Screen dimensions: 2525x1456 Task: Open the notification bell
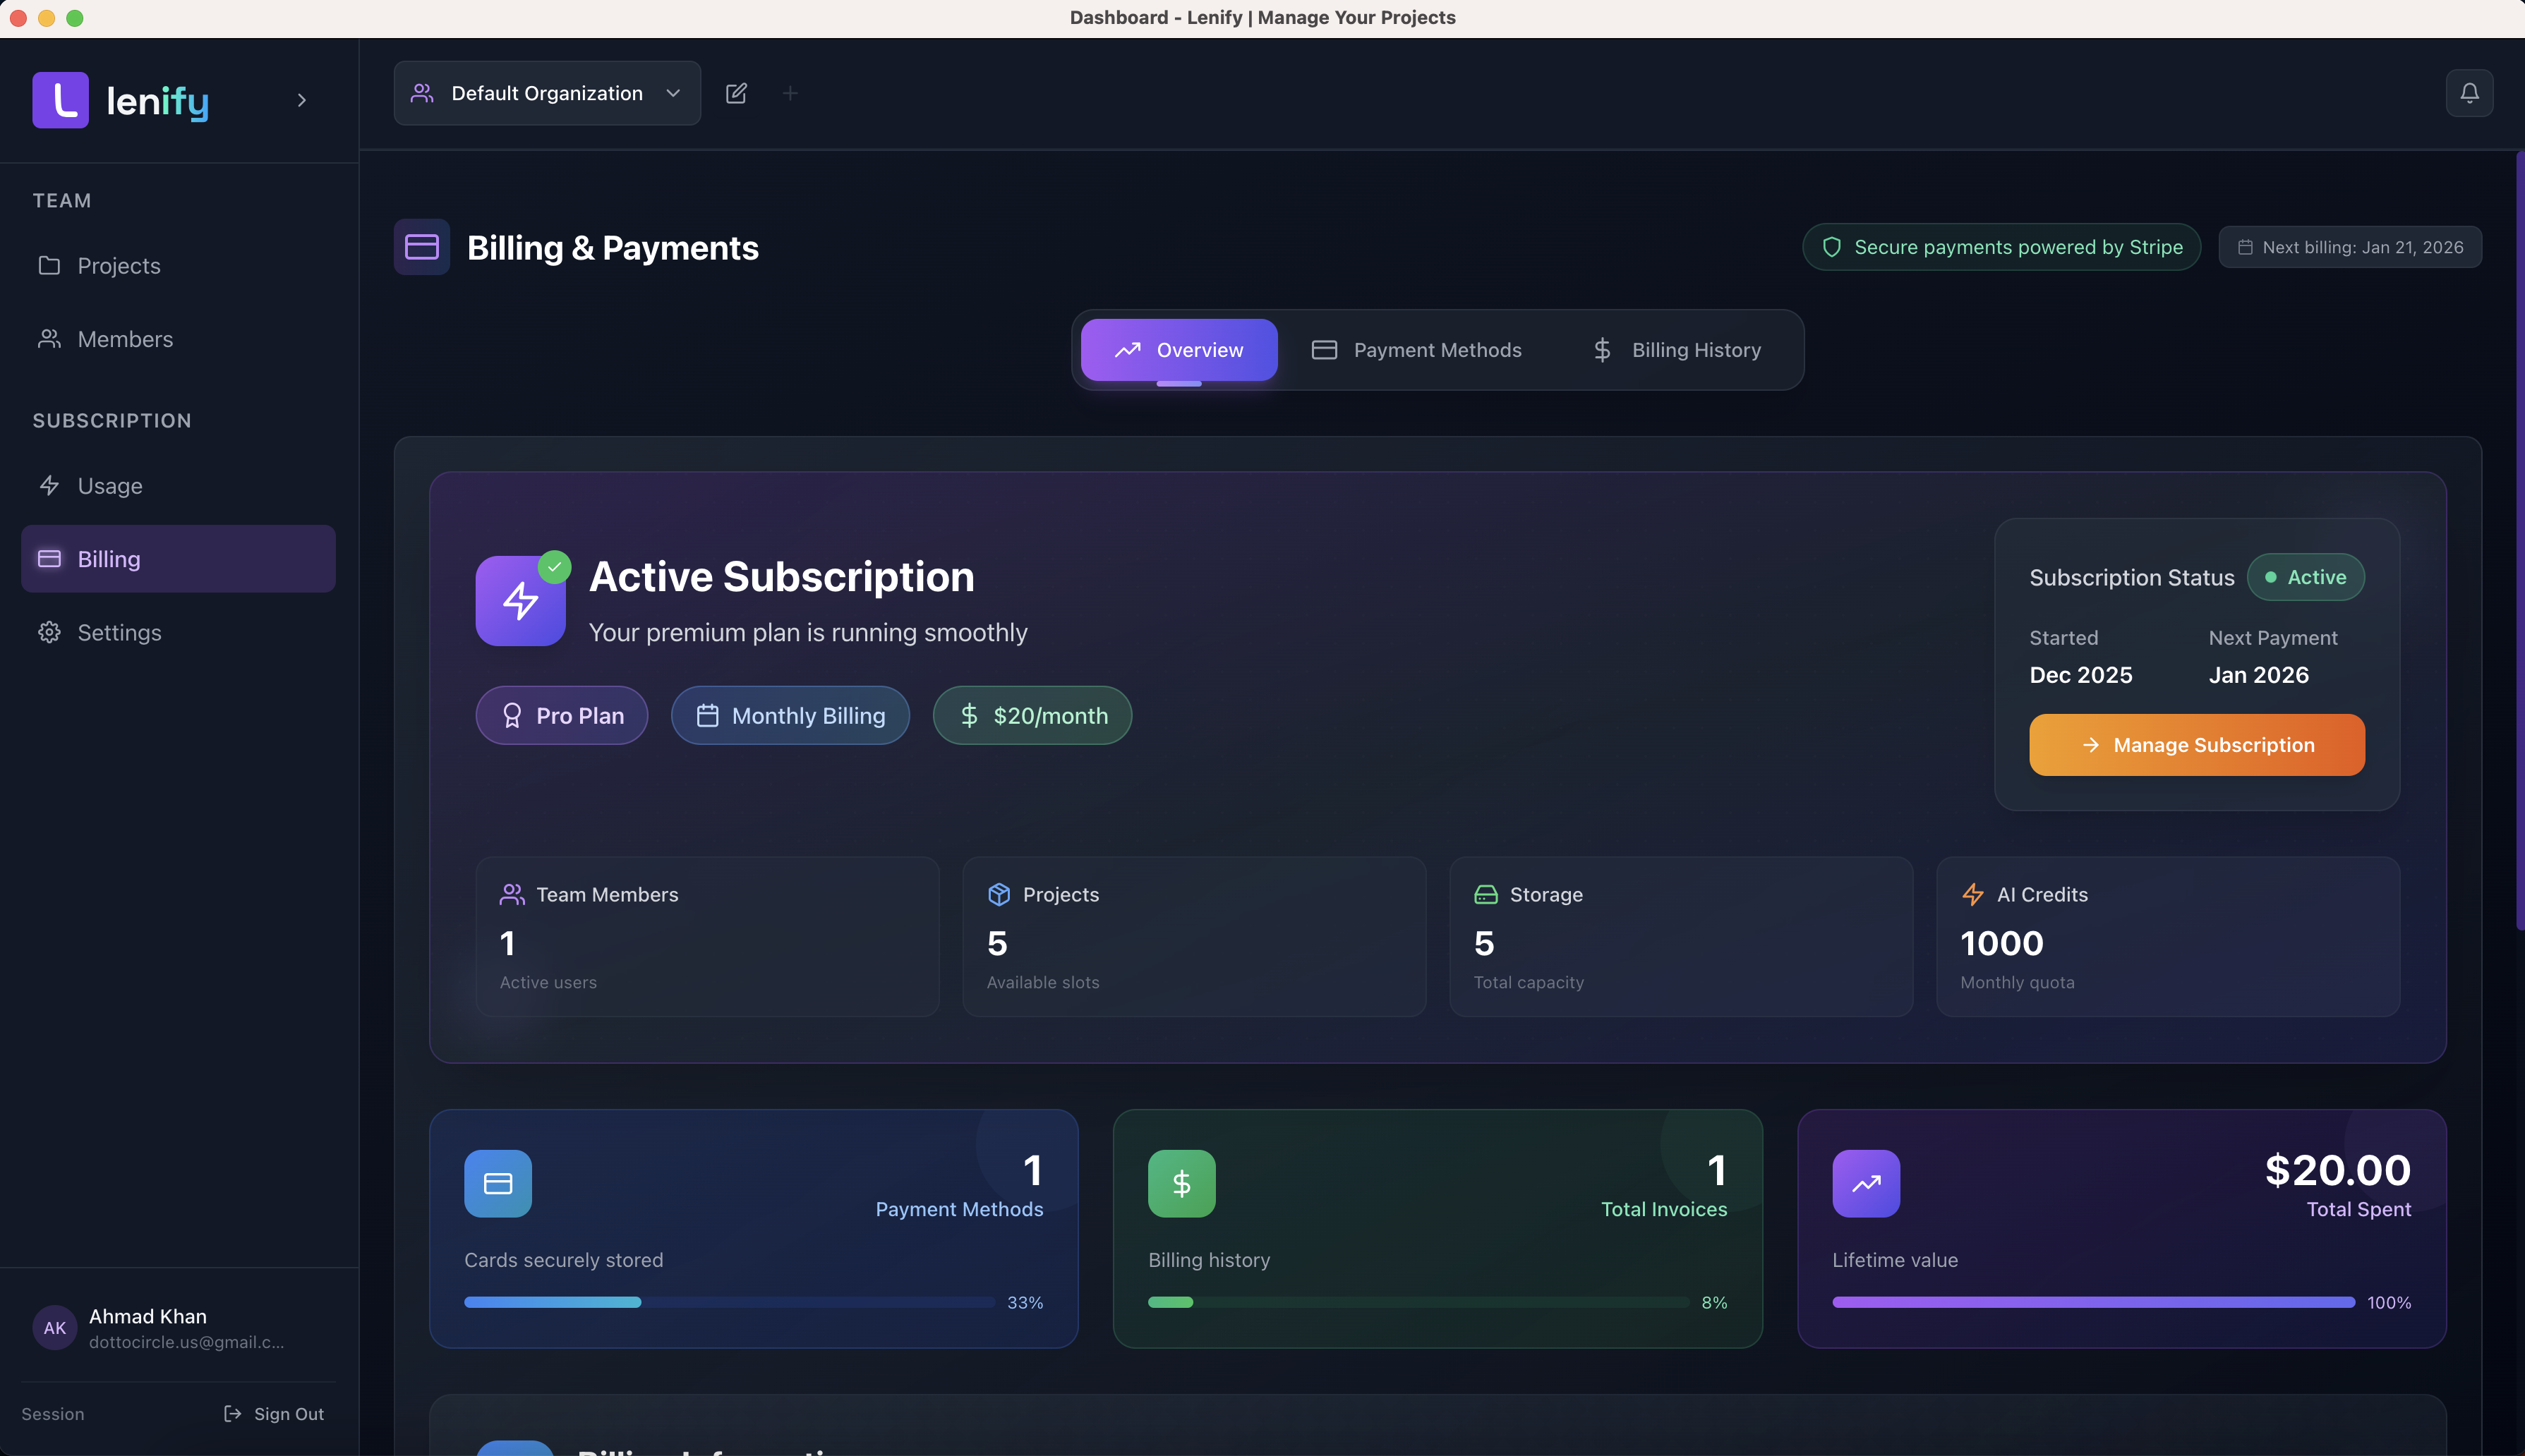coord(2469,92)
